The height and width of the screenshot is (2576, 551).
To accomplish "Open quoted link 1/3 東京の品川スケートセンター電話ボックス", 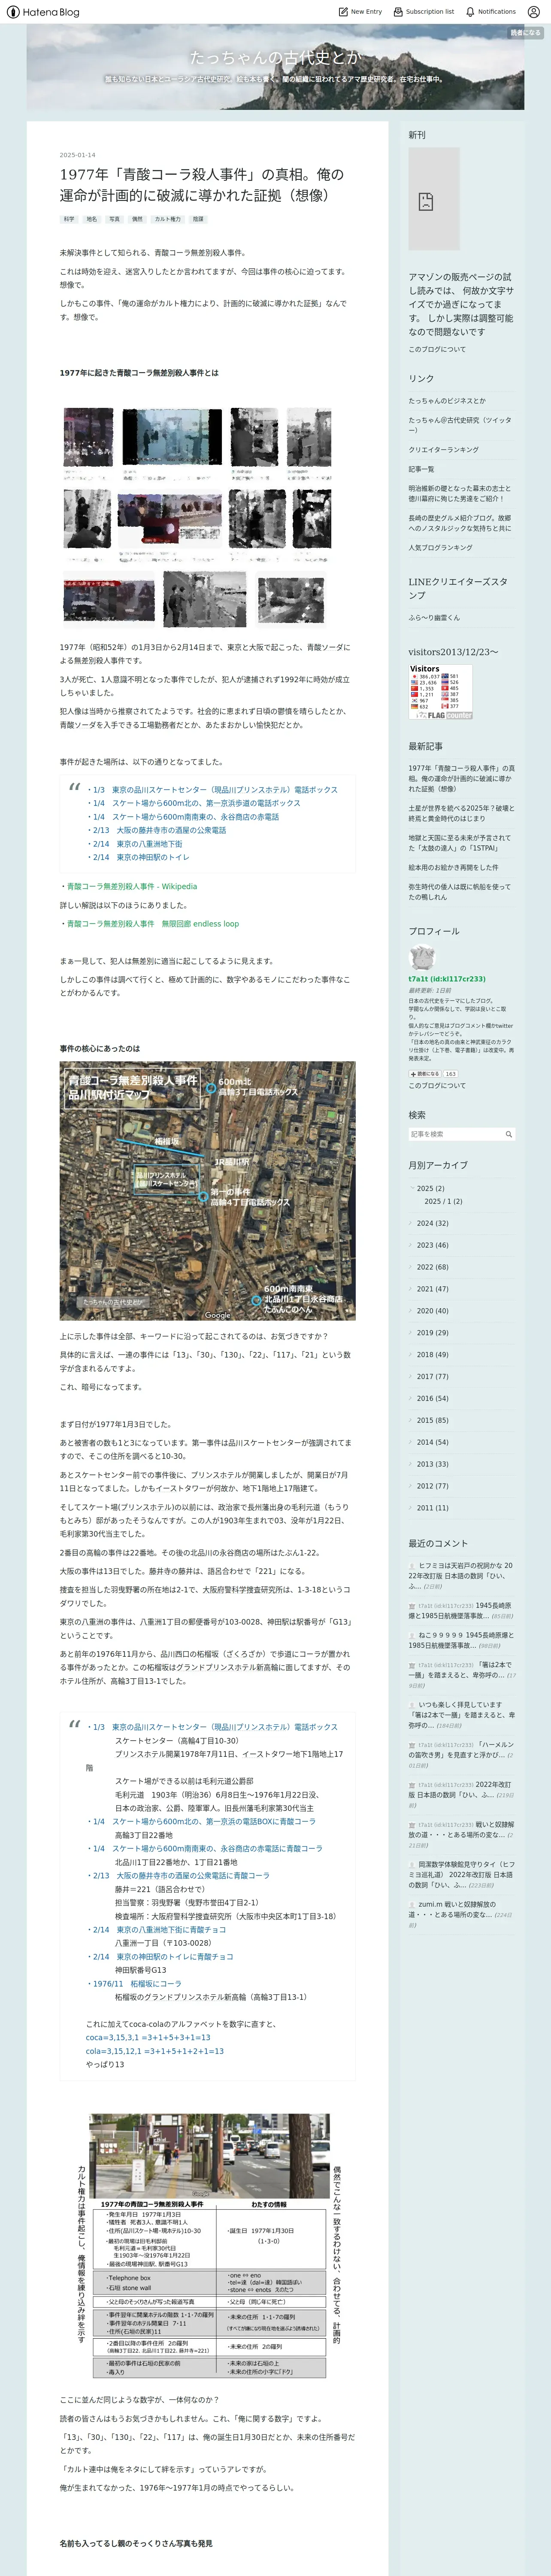I will pos(214,789).
